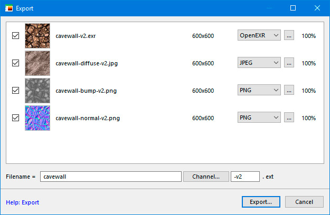The height and width of the screenshot is (215, 330).
Task: Click the Filename field containing cavewall
Action: click(x=111, y=177)
